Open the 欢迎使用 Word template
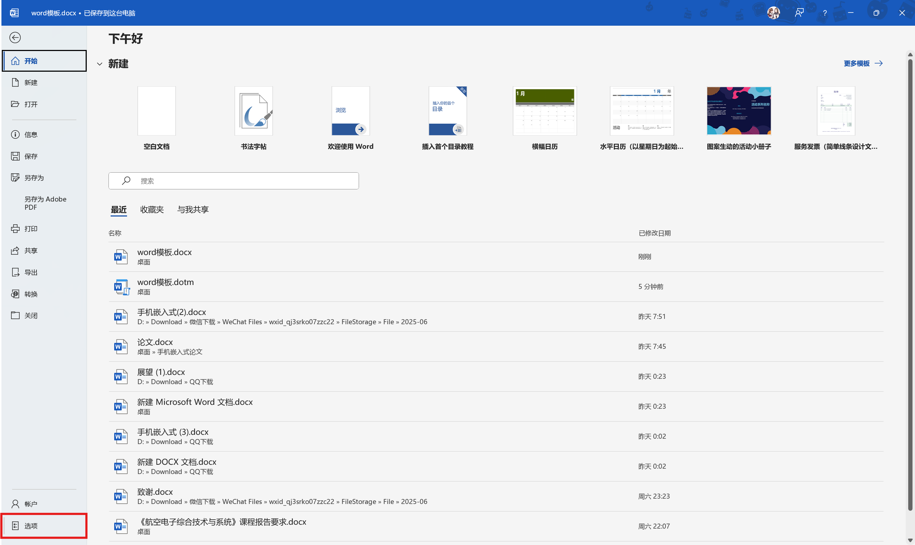 350,118
